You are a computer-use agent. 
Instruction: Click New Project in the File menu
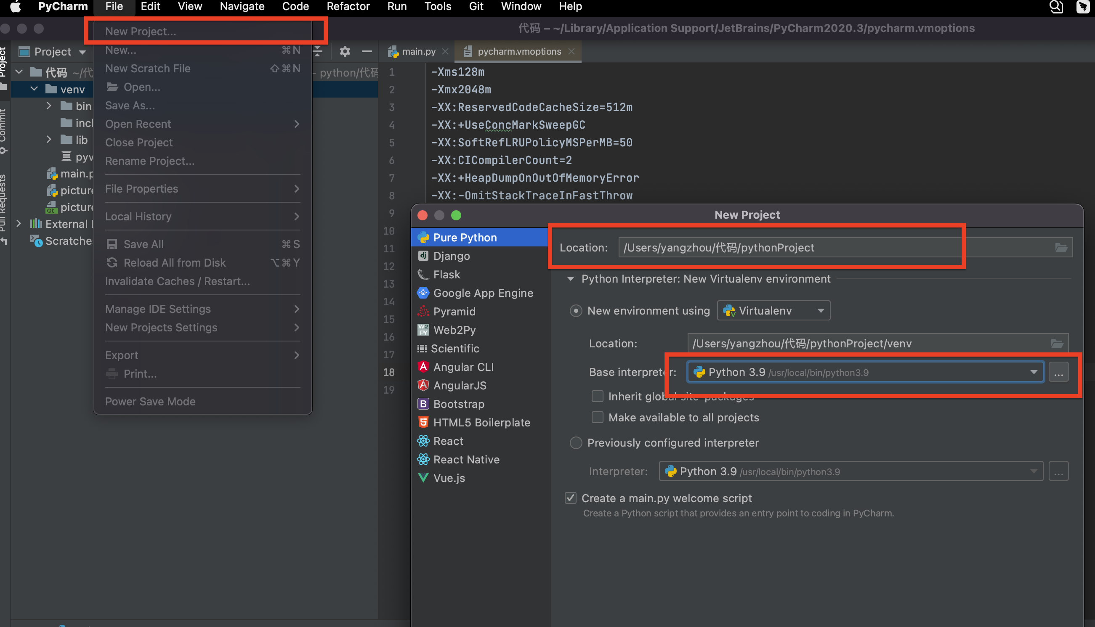141,31
